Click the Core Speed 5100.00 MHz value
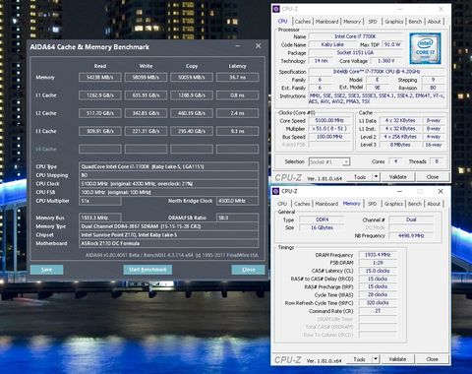Image resolution: width=472 pixels, height=374 pixels. point(329,120)
